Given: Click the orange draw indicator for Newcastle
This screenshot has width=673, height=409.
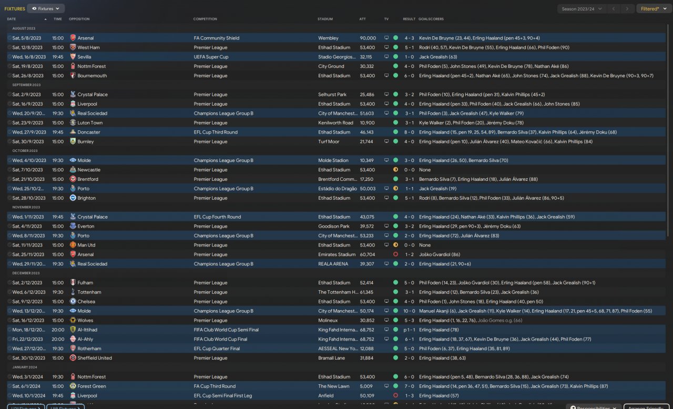Looking at the screenshot, I should (395, 170).
